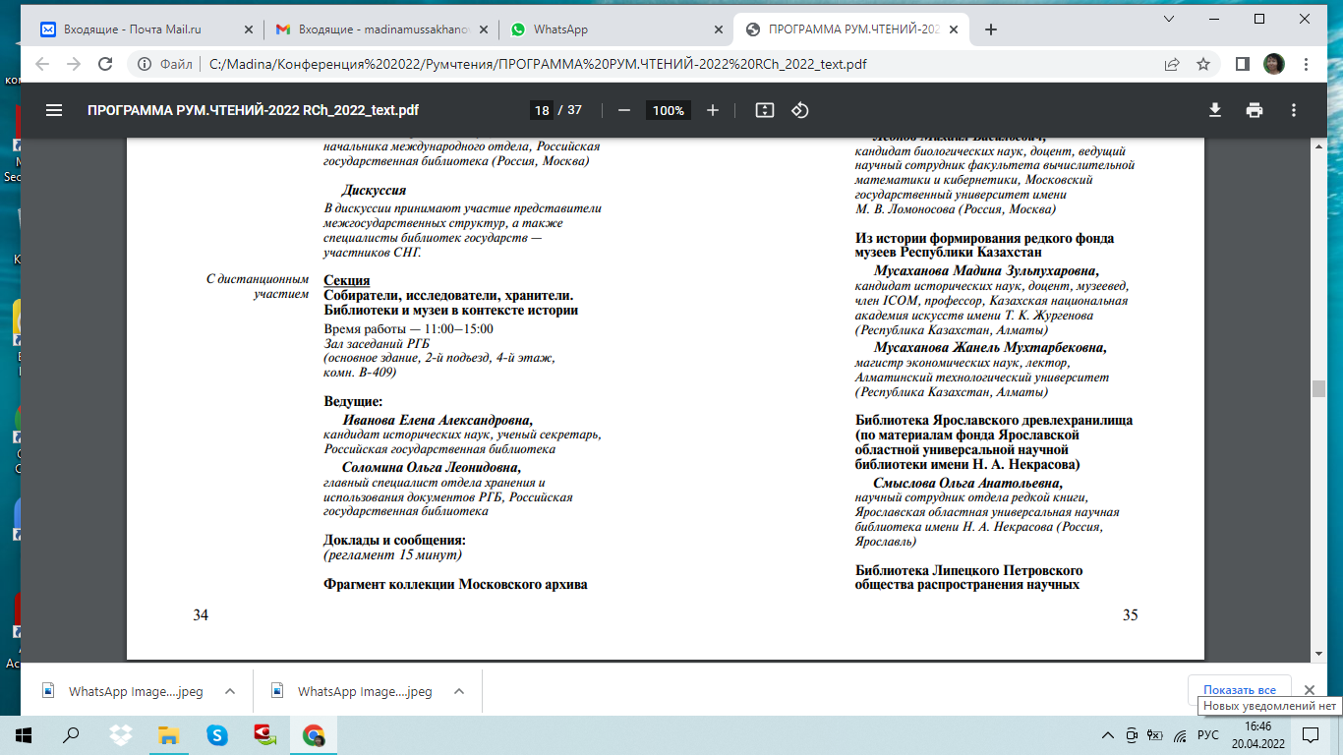Close the downloads bar

point(1309,690)
